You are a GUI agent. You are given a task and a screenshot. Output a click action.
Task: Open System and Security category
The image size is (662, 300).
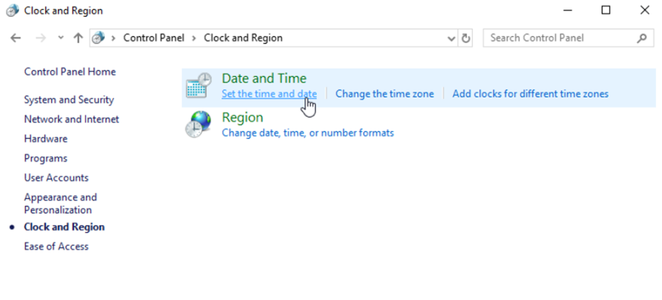69,100
